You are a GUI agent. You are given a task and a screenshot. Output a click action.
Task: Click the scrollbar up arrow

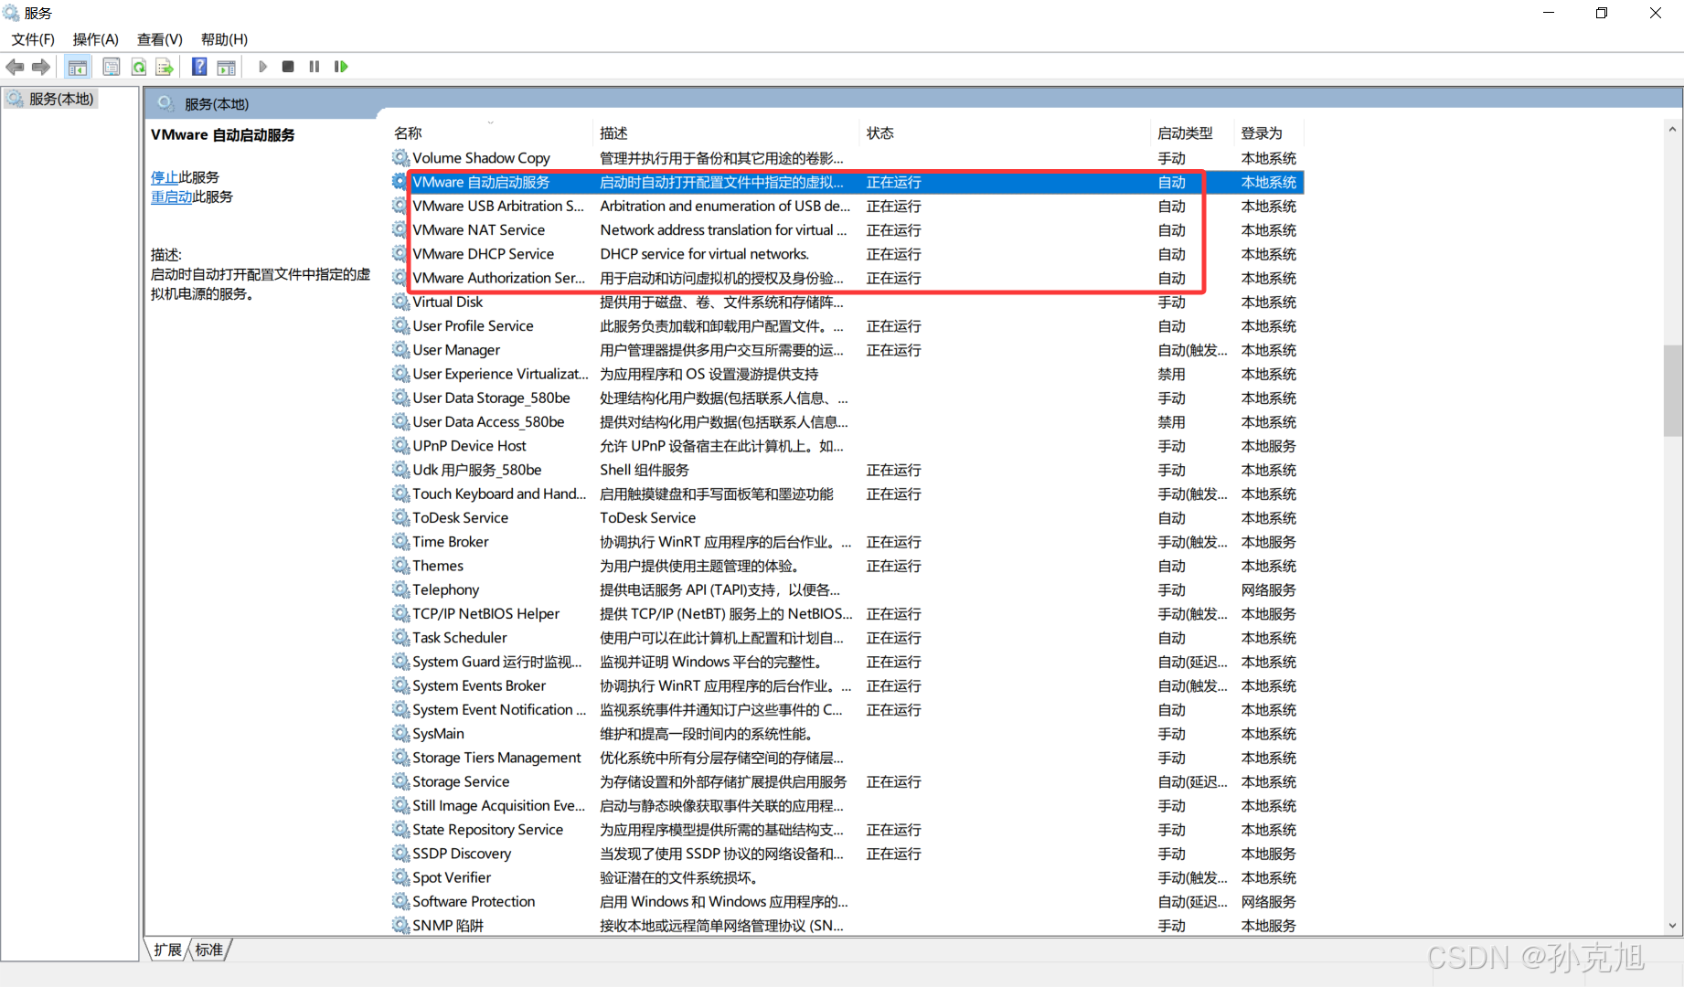tap(1672, 129)
